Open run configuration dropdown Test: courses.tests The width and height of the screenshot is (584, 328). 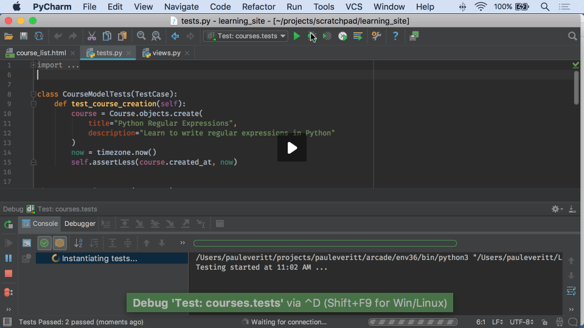point(246,36)
